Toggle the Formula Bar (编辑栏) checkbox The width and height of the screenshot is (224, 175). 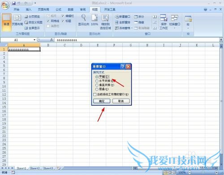pos(63,16)
